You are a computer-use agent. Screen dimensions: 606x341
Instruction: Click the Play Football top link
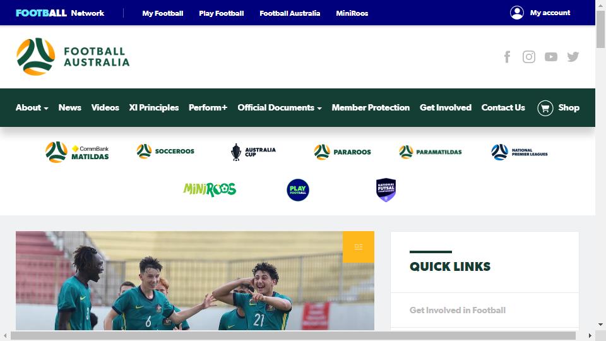(221, 13)
